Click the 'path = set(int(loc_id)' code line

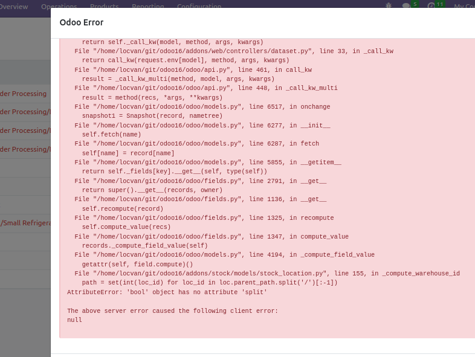pyautogui.click(x=210, y=283)
